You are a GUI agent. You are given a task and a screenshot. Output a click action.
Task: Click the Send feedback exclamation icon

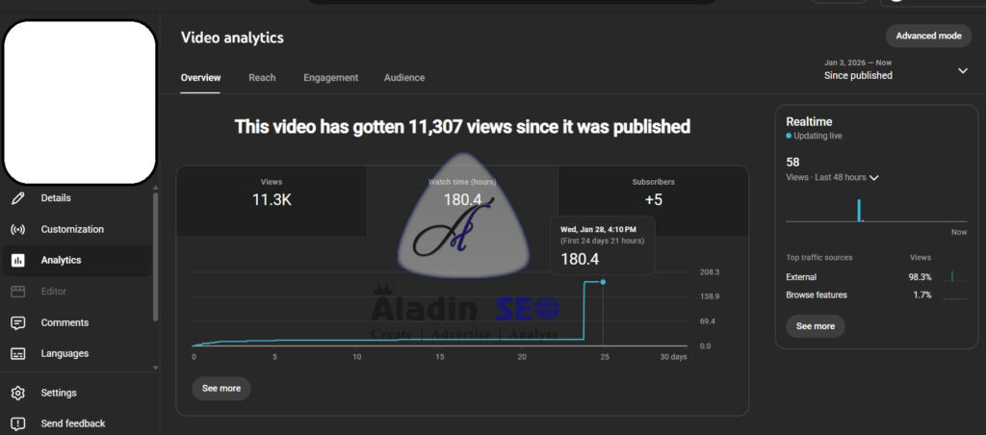point(17,424)
